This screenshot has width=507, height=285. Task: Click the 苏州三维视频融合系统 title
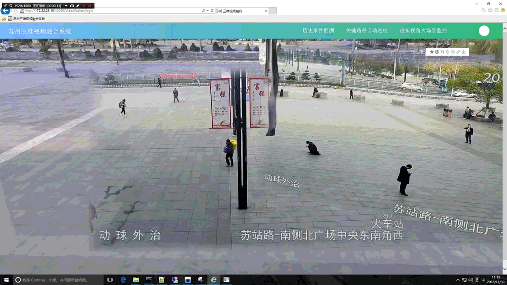tap(40, 31)
